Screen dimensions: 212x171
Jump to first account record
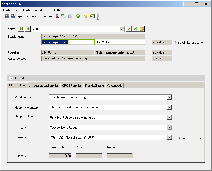pos(21,29)
